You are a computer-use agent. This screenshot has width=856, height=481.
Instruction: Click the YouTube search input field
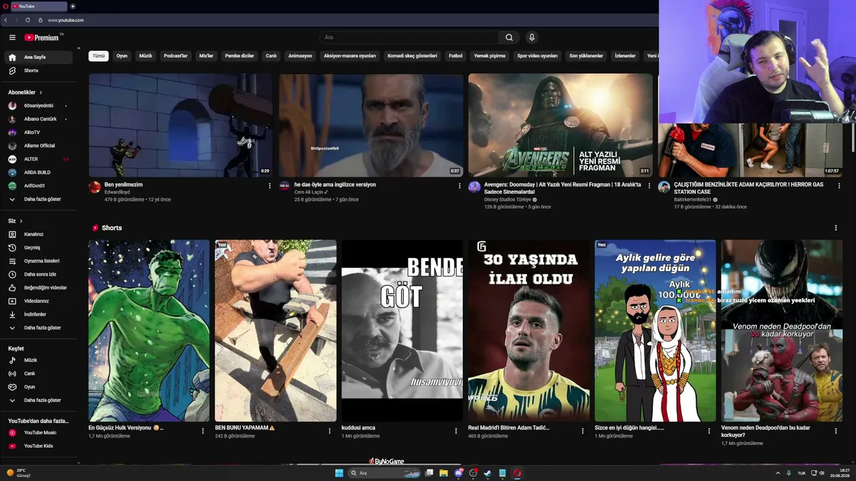[409, 37]
